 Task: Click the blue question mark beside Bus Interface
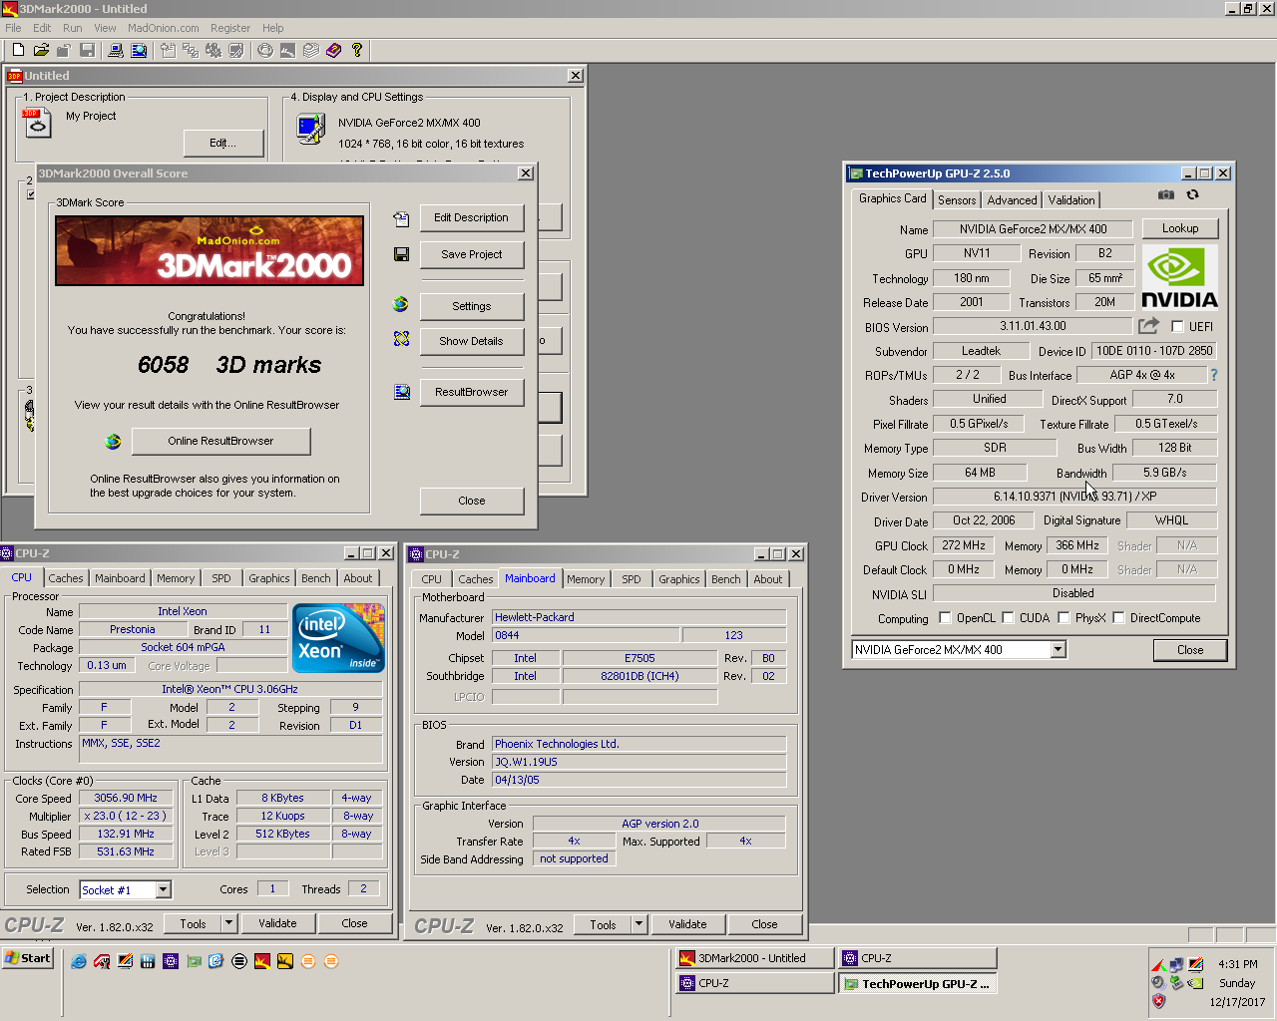tap(1214, 376)
